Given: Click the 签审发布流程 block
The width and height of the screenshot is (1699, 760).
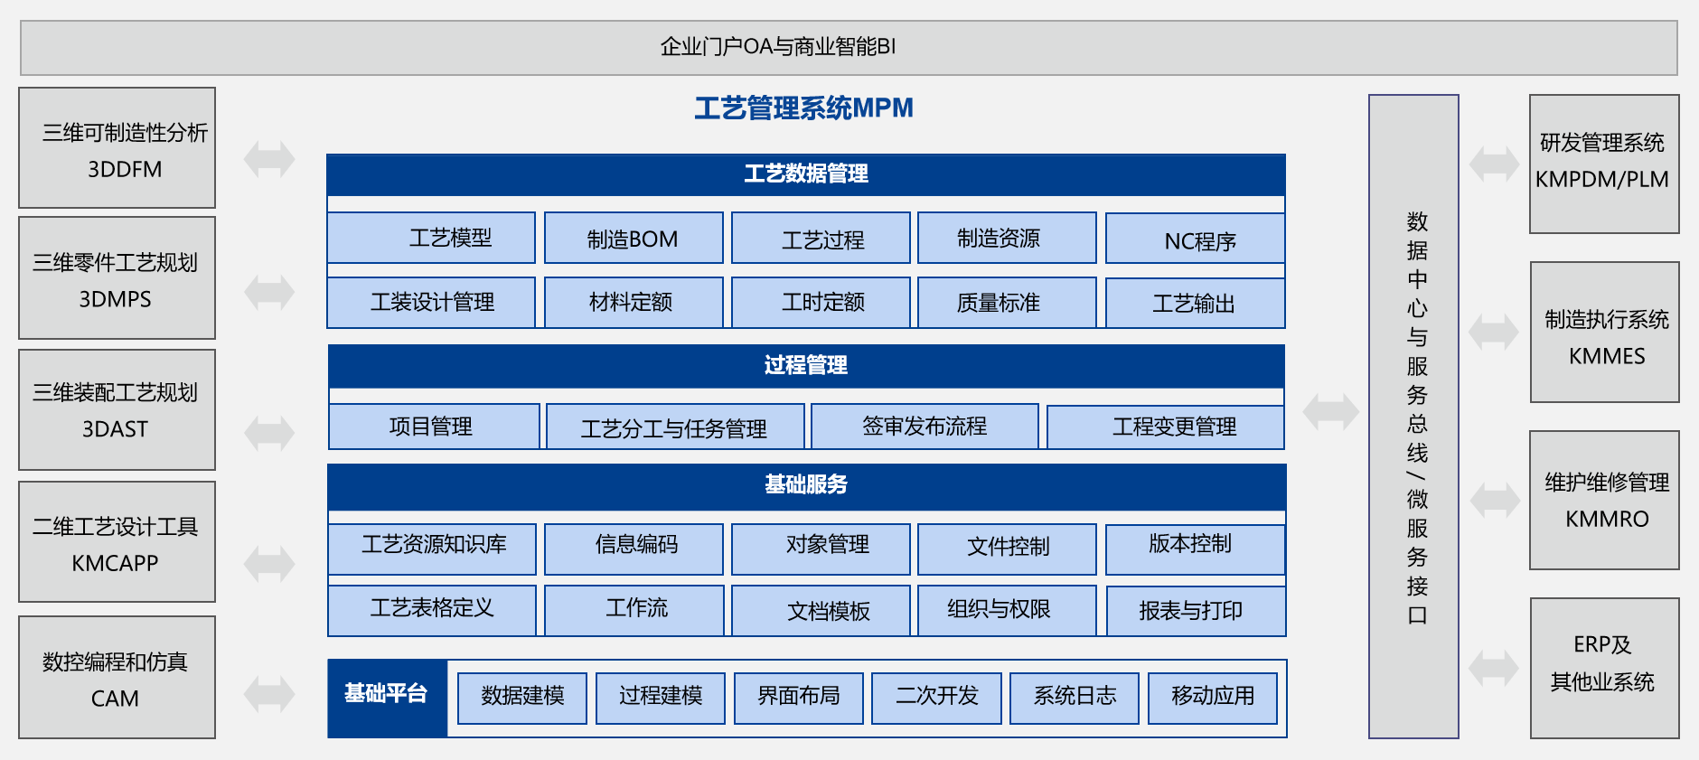Looking at the screenshot, I should point(925,427).
